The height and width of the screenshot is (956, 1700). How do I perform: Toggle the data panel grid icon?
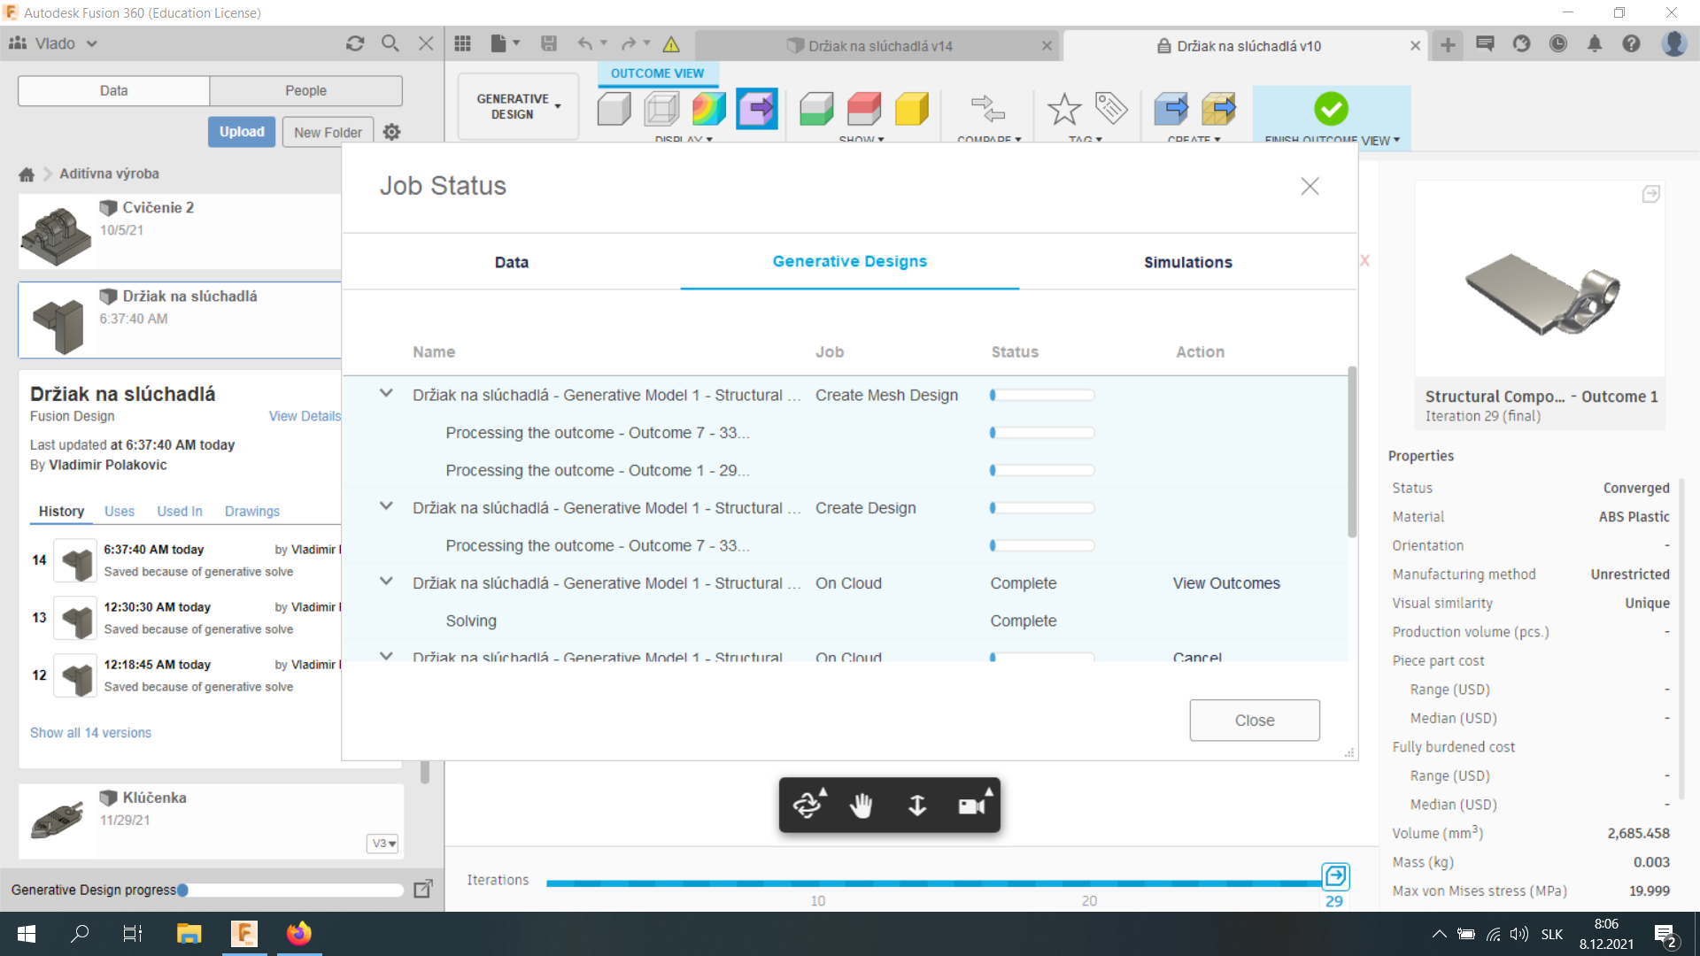coord(462,43)
